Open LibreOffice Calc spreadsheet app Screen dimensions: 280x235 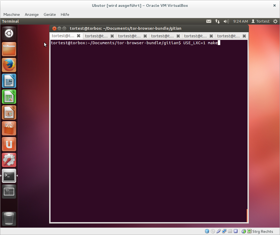coord(9,97)
